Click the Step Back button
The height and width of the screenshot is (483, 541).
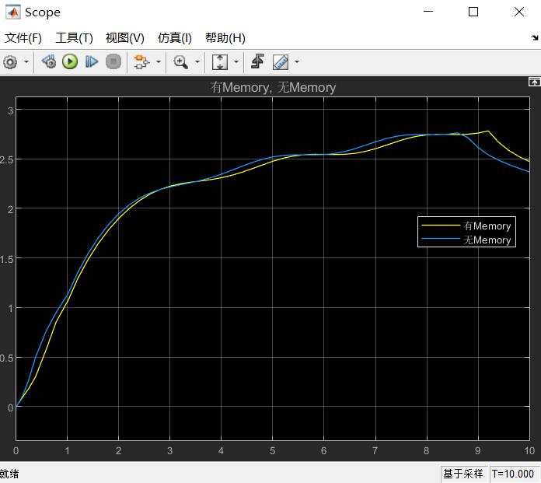click(x=49, y=61)
